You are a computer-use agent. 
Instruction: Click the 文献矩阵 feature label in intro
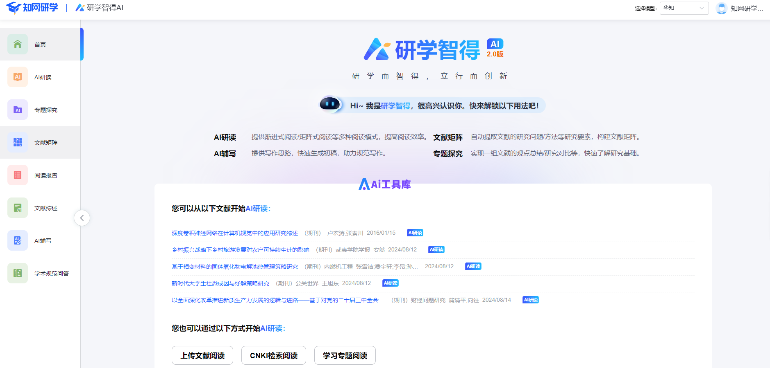[448, 137]
